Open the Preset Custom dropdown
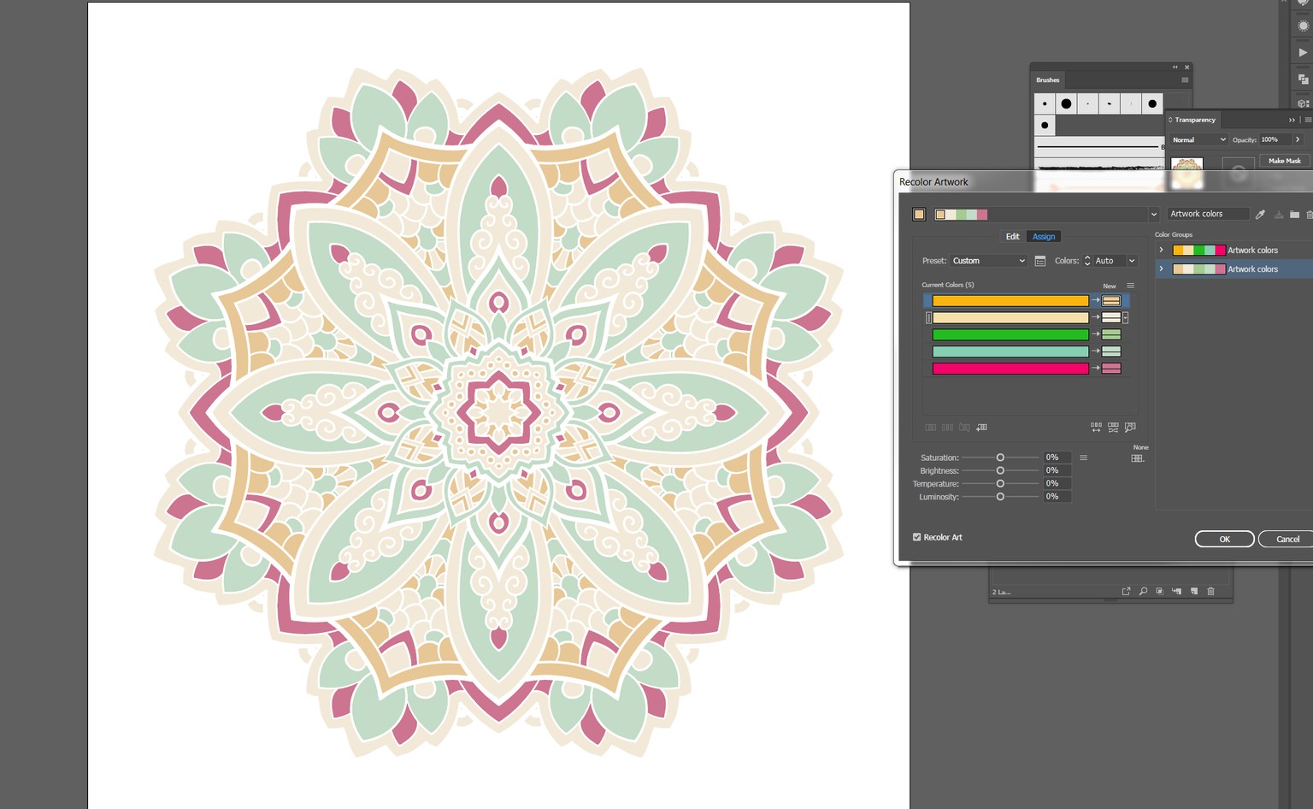The width and height of the screenshot is (1313, 809). coord(988,261)
